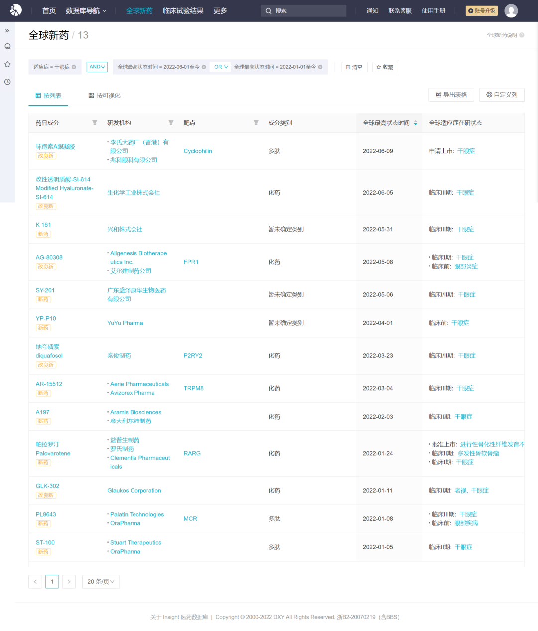Expand the 数据库导航 dropdown menu
The image size is (538, 631).
click(x=86, y=11)
